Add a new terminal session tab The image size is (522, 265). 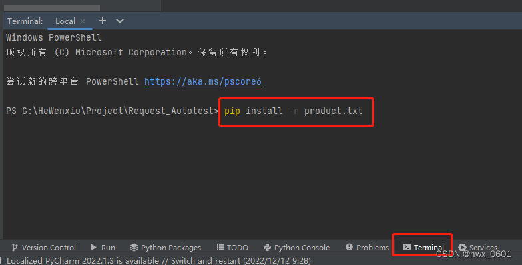pos(103,21)
